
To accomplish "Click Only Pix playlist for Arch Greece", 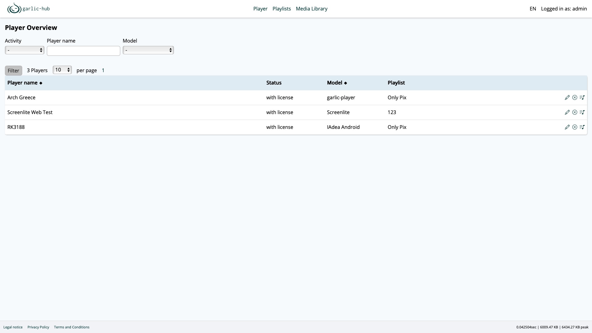I will (397, 97).
